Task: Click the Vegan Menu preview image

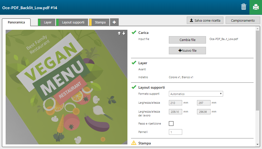Action: pos(67,87)
